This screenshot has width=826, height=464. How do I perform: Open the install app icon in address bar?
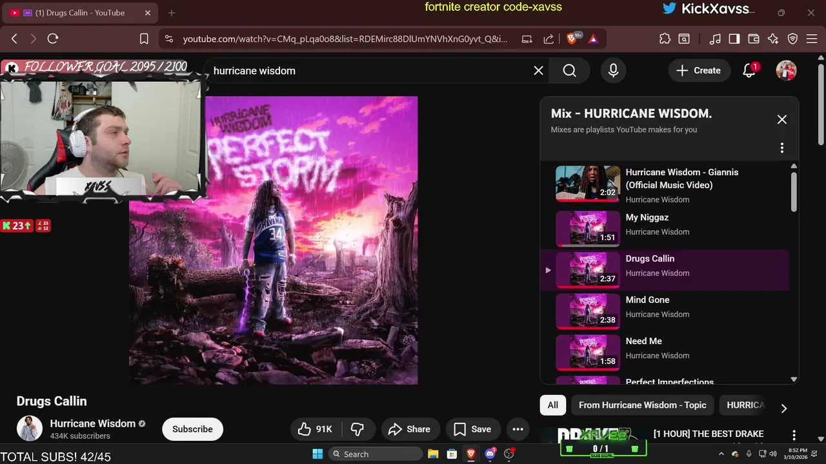click(x=527, y=39)
